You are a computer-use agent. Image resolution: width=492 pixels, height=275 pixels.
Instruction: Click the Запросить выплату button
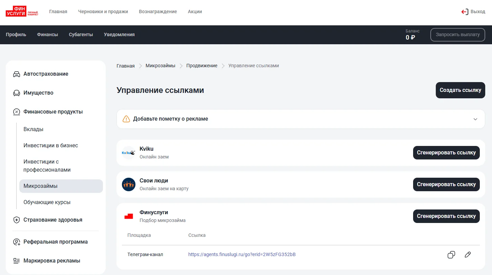[x=458, y=34]
